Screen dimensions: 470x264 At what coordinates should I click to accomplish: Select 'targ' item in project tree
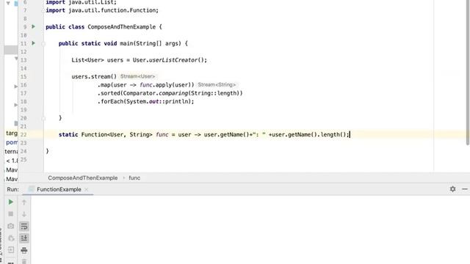pos(12,133)
